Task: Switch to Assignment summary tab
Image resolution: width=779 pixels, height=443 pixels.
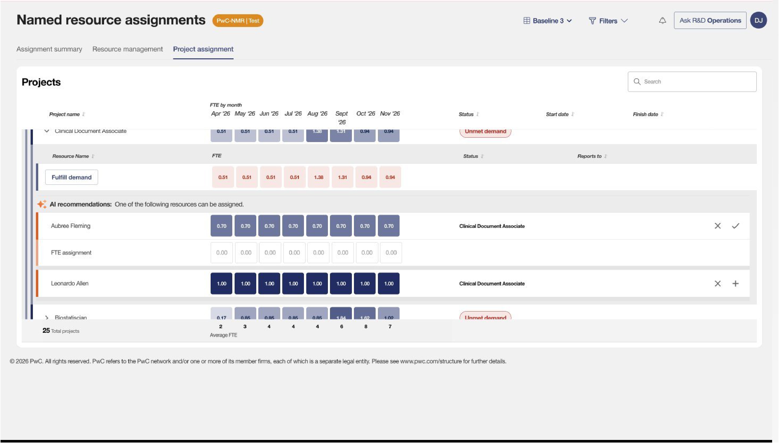Action: [49, 49]
